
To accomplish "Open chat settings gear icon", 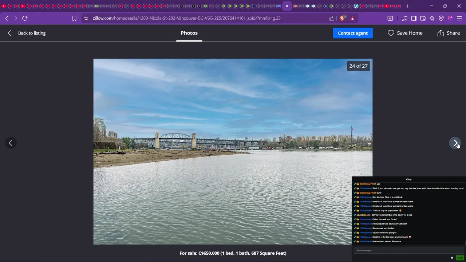I will point(452,258).
